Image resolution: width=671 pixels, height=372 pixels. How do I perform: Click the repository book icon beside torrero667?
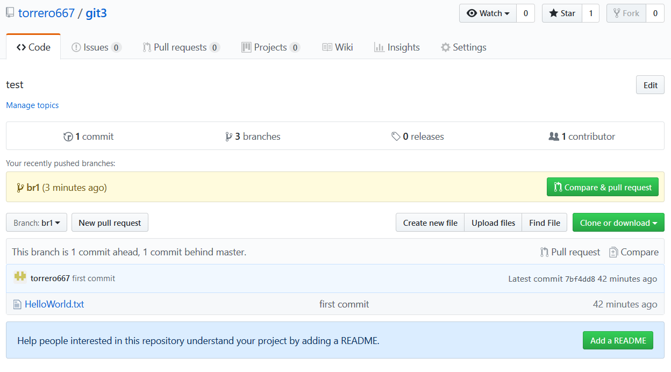point(10,13)
